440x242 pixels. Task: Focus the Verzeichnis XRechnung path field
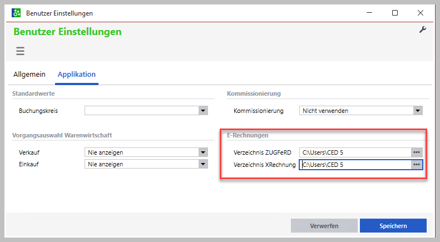(x=354, y=165)
